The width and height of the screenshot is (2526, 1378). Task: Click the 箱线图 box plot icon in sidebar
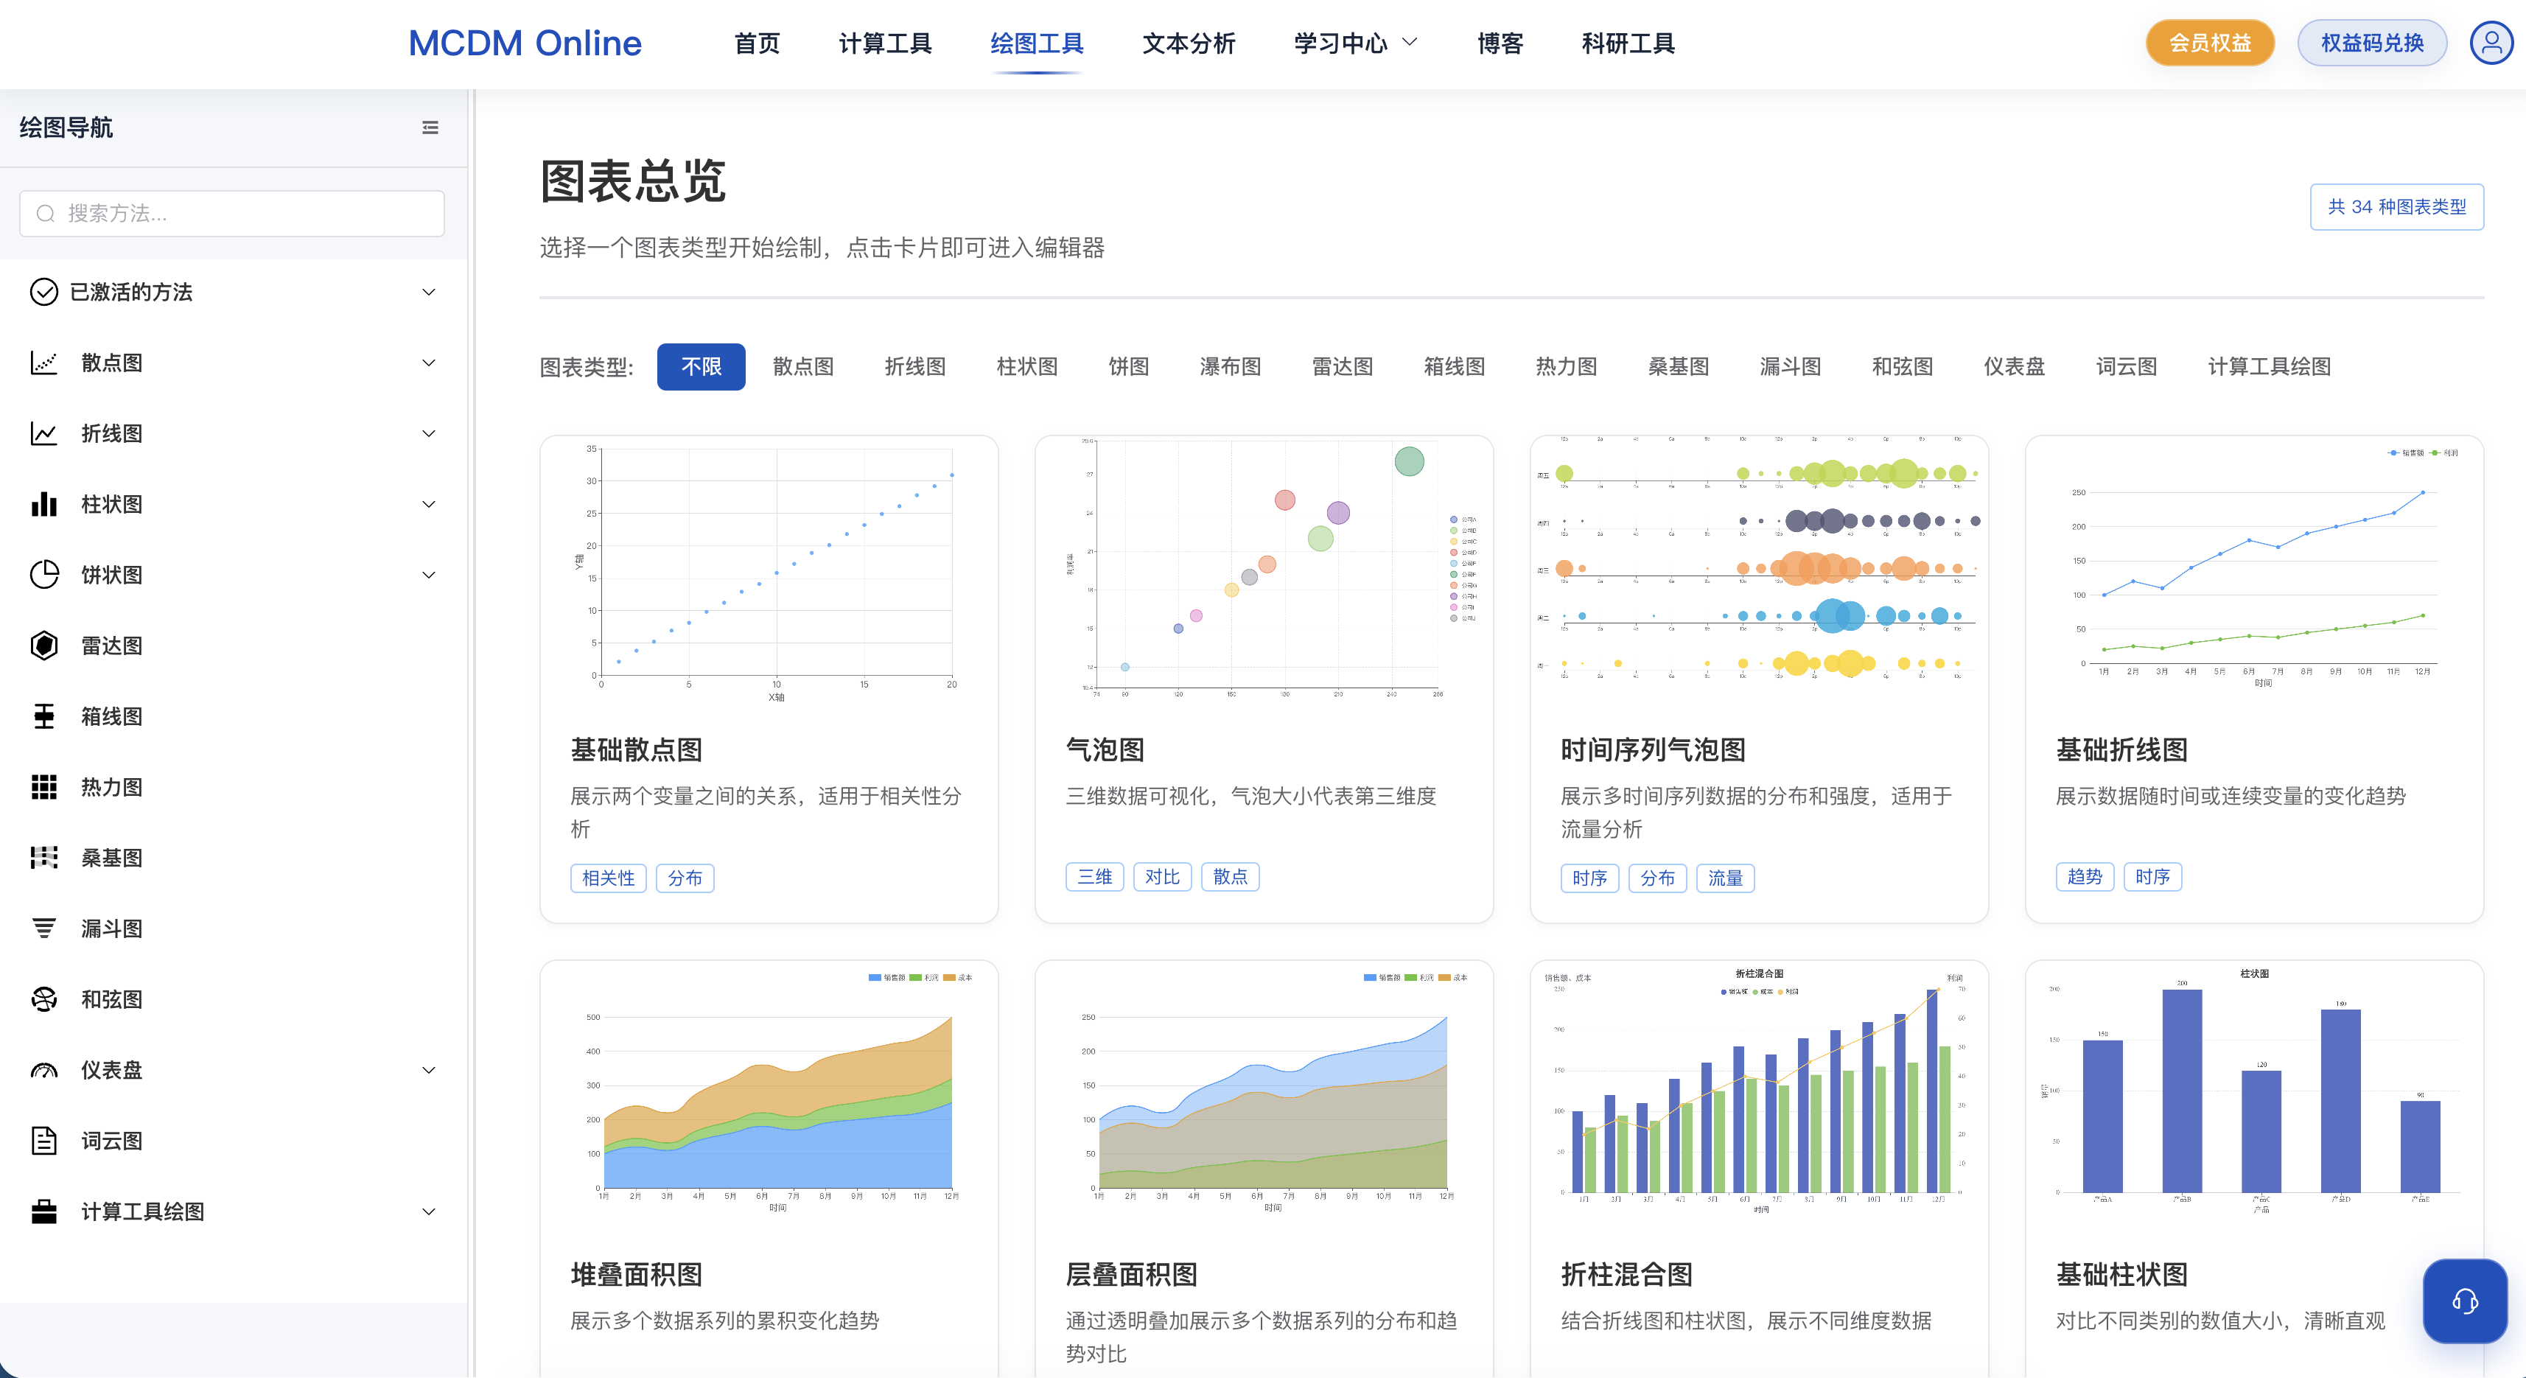click(43, 717)
